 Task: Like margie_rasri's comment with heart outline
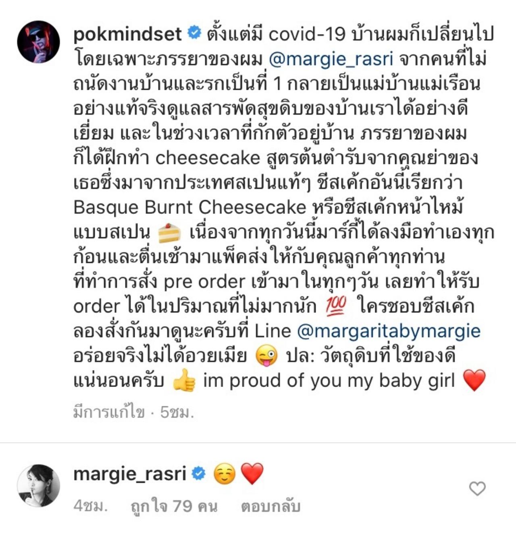(x=477, y=488)
